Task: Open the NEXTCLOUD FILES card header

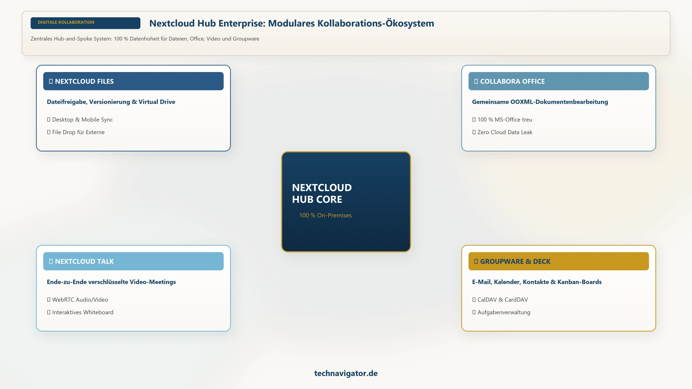Action: (133, 81)
